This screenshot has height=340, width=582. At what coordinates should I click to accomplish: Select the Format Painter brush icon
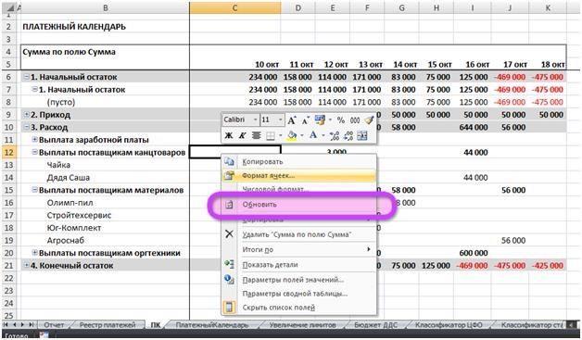coord(369,120)
